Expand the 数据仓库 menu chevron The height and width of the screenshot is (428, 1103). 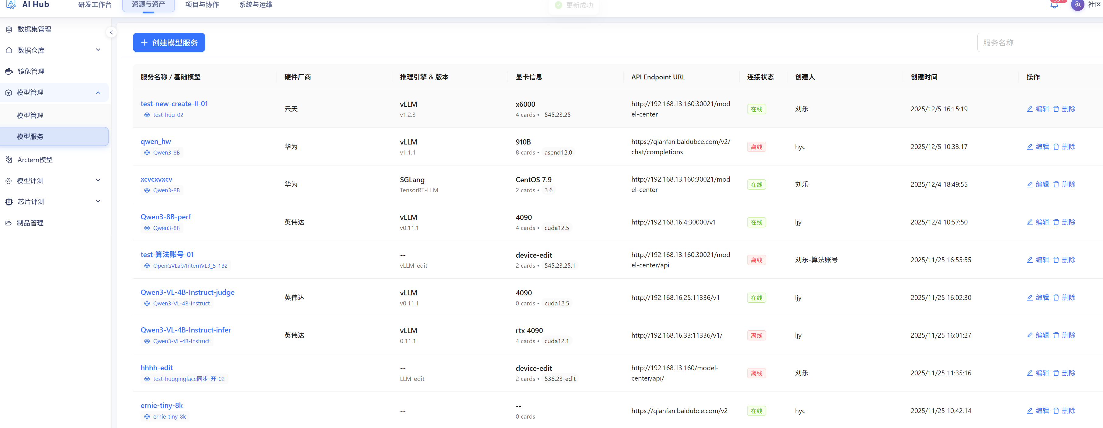[x=98, y=50]
